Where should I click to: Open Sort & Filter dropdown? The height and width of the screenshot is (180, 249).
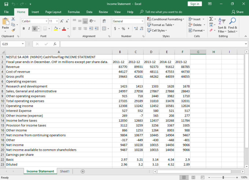222,25
